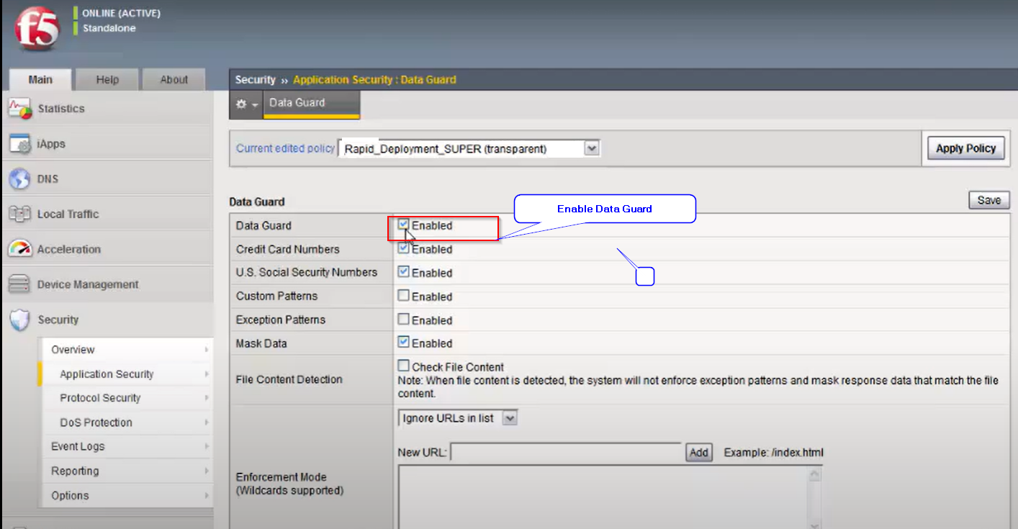
Task: Open Options in the Security submenu
Action: 70,495
